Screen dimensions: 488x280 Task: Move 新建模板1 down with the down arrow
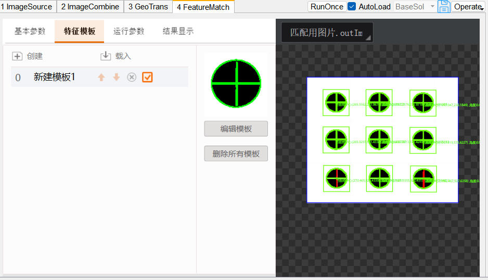pos(117,78)
